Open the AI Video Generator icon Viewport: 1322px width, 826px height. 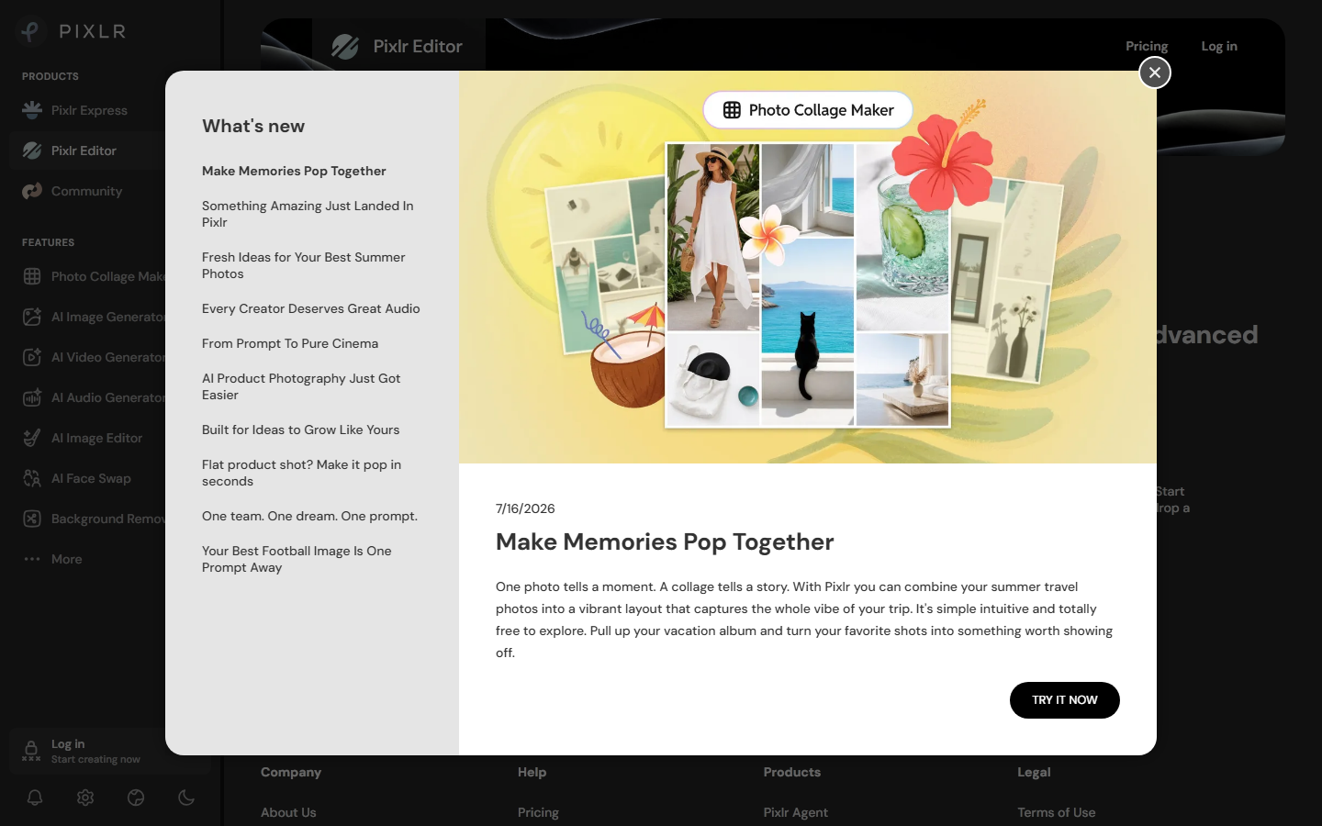32,357
